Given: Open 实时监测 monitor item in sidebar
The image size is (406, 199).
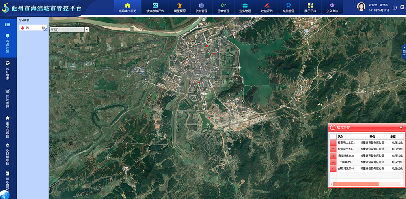Looking at the screenshot, I should [x=8, y=91].
